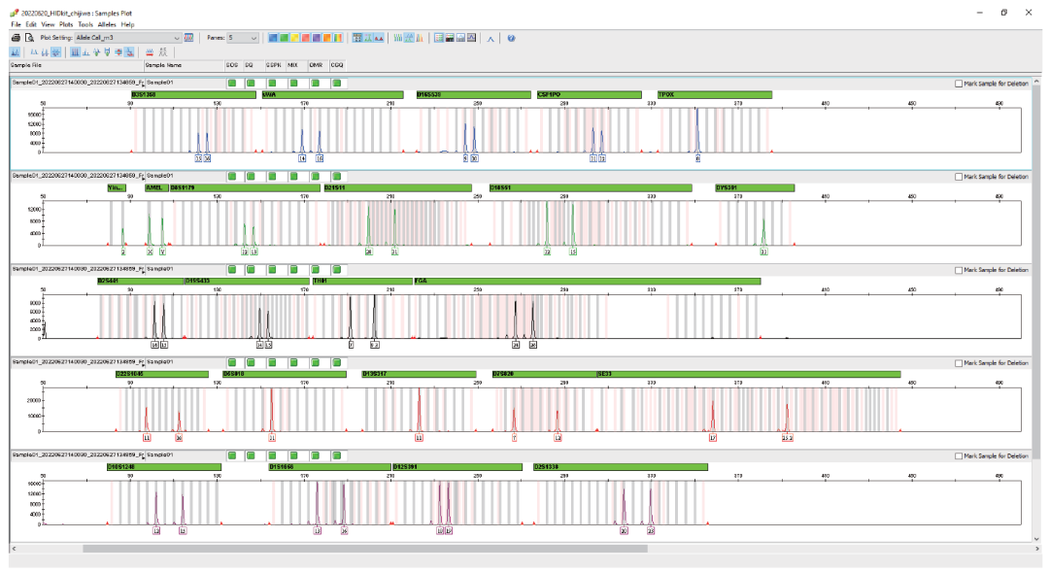1049x572 pixels.
Task: Click the down arrow of the vertical scrollbar
Action: [1037, 538]
